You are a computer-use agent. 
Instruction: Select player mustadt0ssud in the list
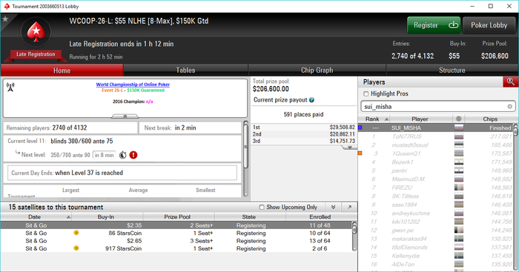pyautogui.click(x=435, y=145)
